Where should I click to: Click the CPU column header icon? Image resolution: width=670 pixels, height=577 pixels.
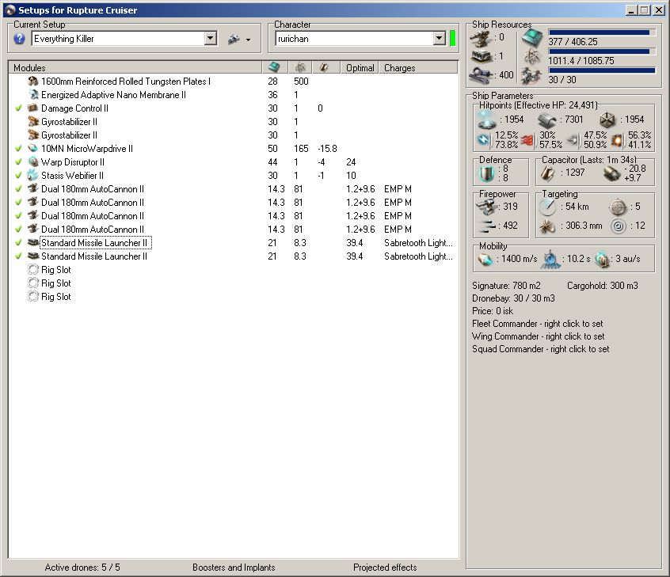tap(274, 68)
